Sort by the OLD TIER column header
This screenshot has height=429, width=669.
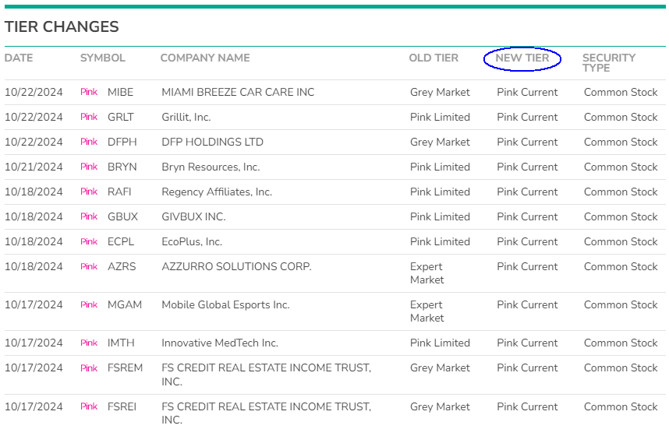[x=434, y=58]
